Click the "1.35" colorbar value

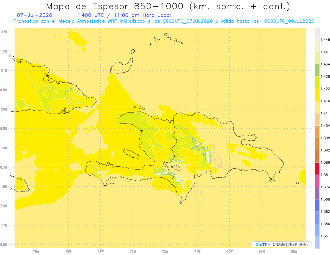coord(325,236)
